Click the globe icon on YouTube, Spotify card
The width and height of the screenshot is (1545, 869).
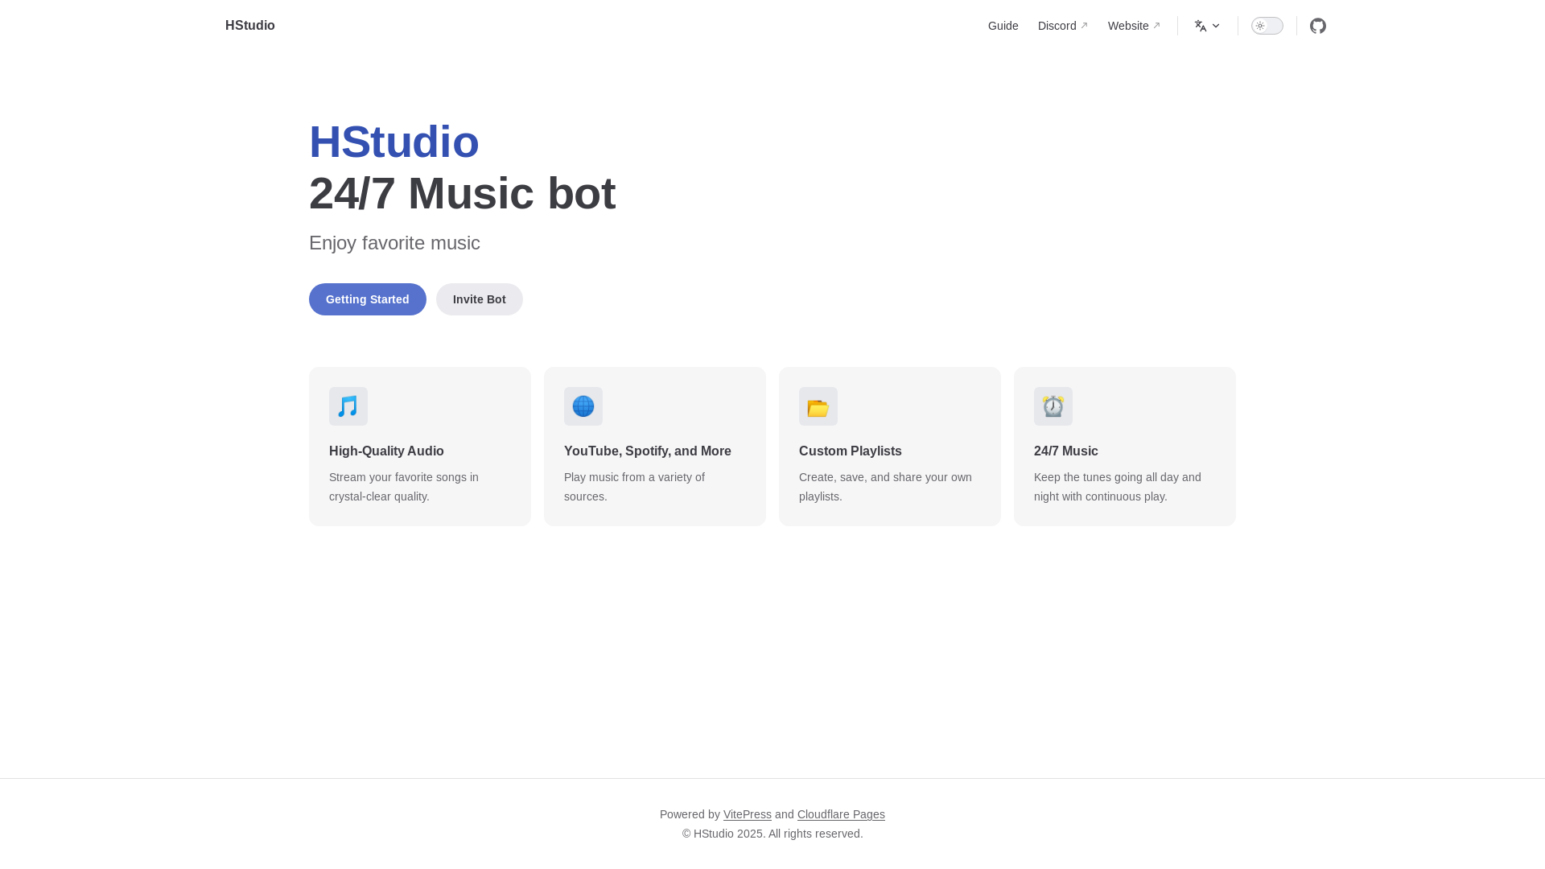583,406
